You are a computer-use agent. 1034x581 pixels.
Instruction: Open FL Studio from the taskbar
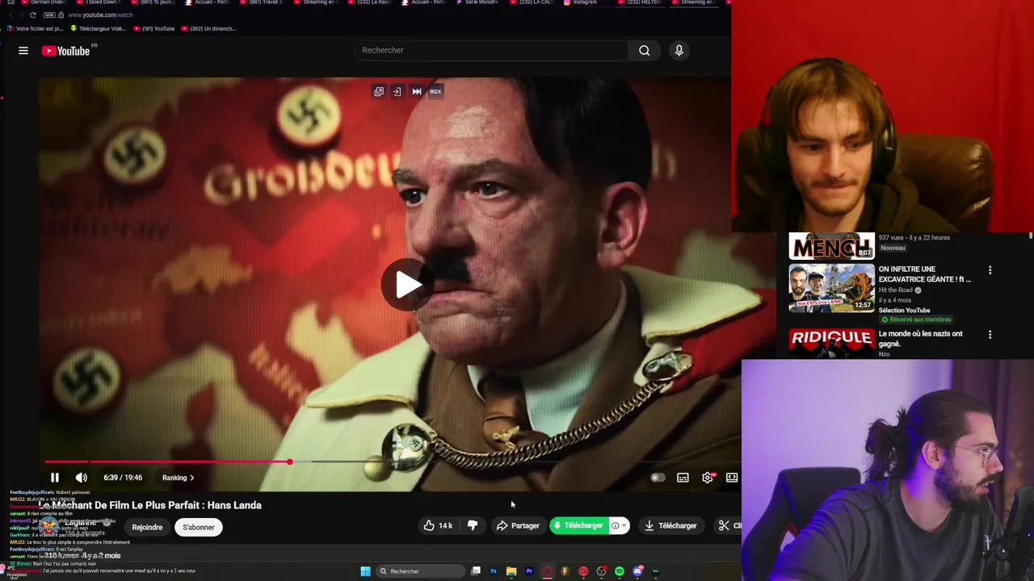(565, 571)
